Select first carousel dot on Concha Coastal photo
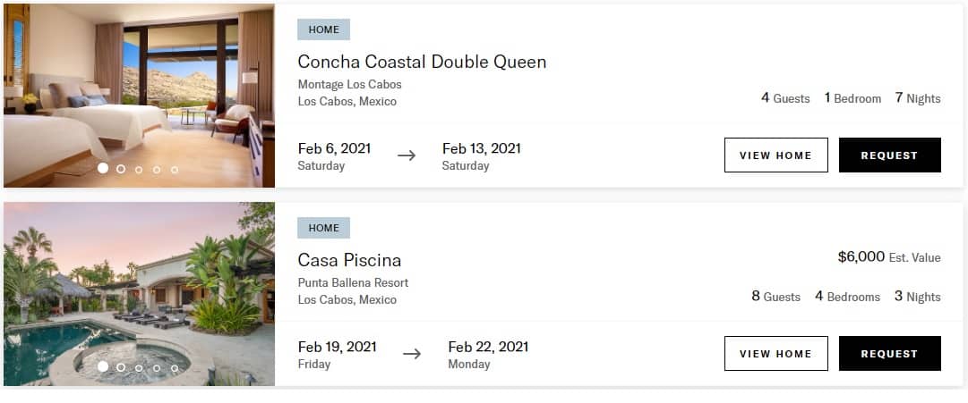This screenshot has height=403, width=968. [x=103, y=168]
